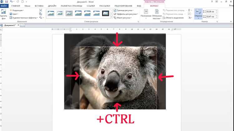This screenshot has width=234, height=131.
Task: Open Художественные эффекты (Artistic Effects) dropdown
Action: point(24,18)
